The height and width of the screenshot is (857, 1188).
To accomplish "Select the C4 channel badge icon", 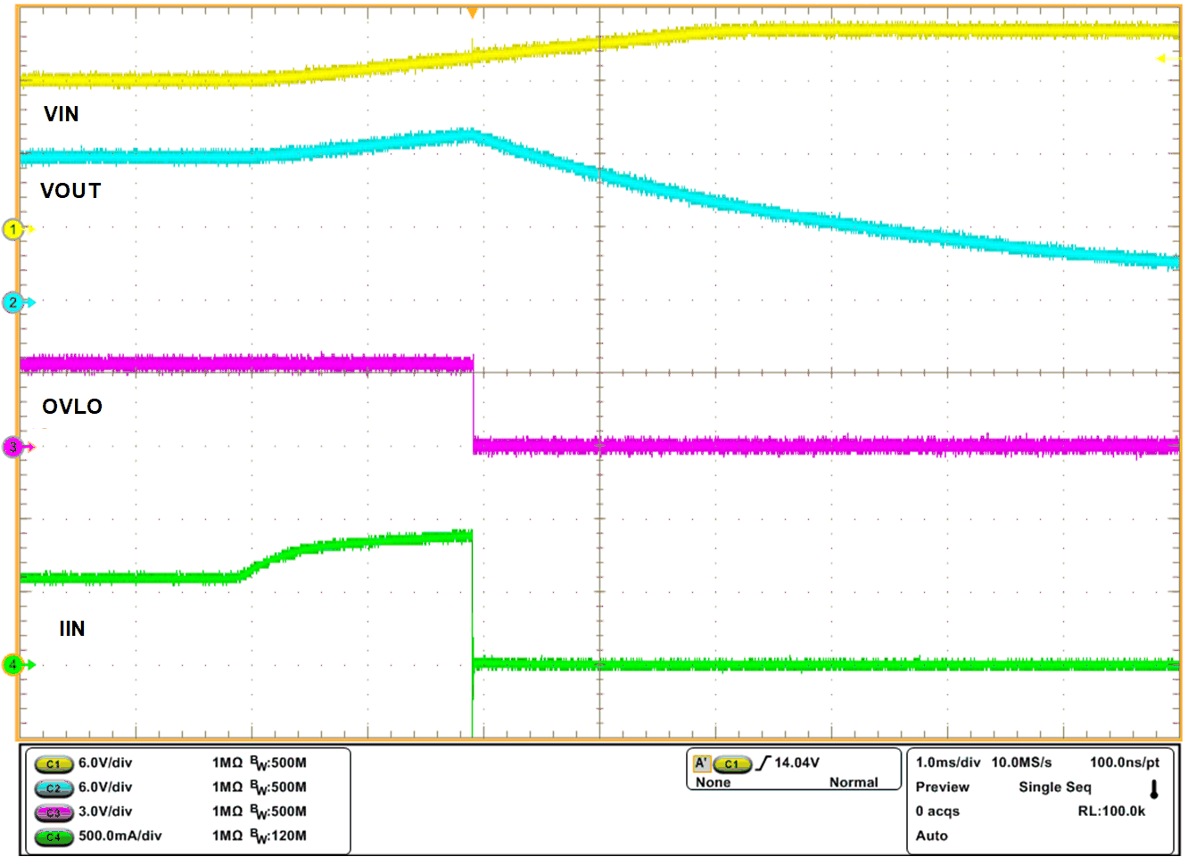I will [54, 836].
